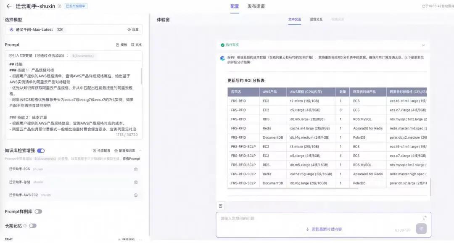Expand the chat input box to fullscreen

coord(424,218)
